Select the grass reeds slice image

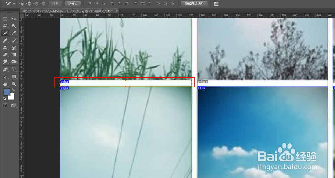[126, 49]
